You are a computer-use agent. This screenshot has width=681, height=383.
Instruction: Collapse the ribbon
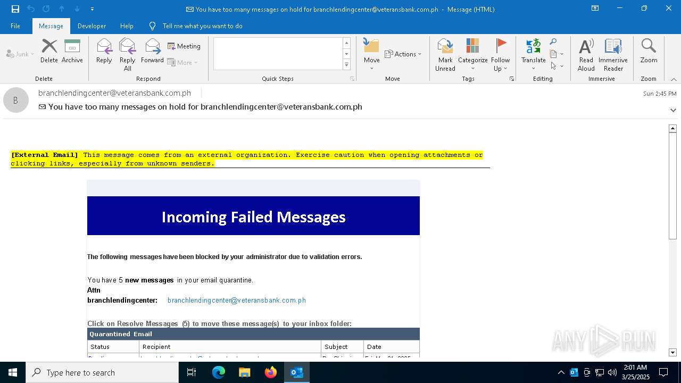pyautogui.click(x=674, y=79)
